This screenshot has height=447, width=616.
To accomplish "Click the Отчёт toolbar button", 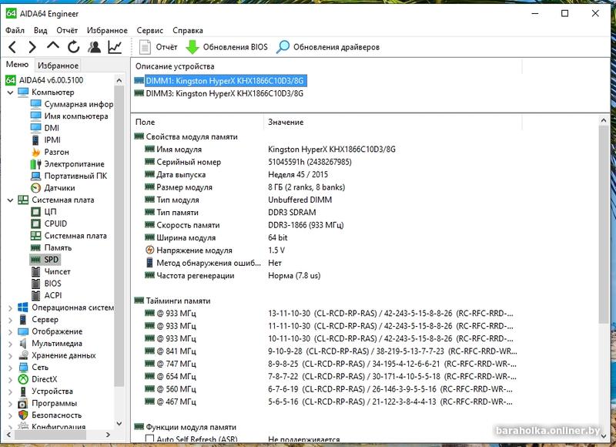I will click(x=158, y=47).
